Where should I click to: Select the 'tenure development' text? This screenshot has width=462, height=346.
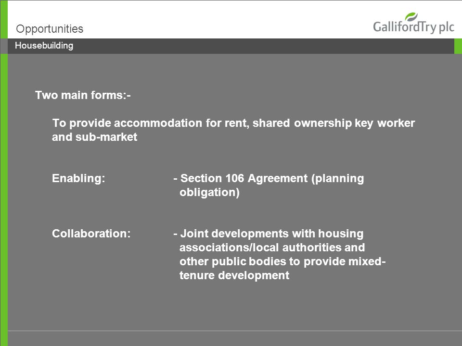click(x=234, y=275)
